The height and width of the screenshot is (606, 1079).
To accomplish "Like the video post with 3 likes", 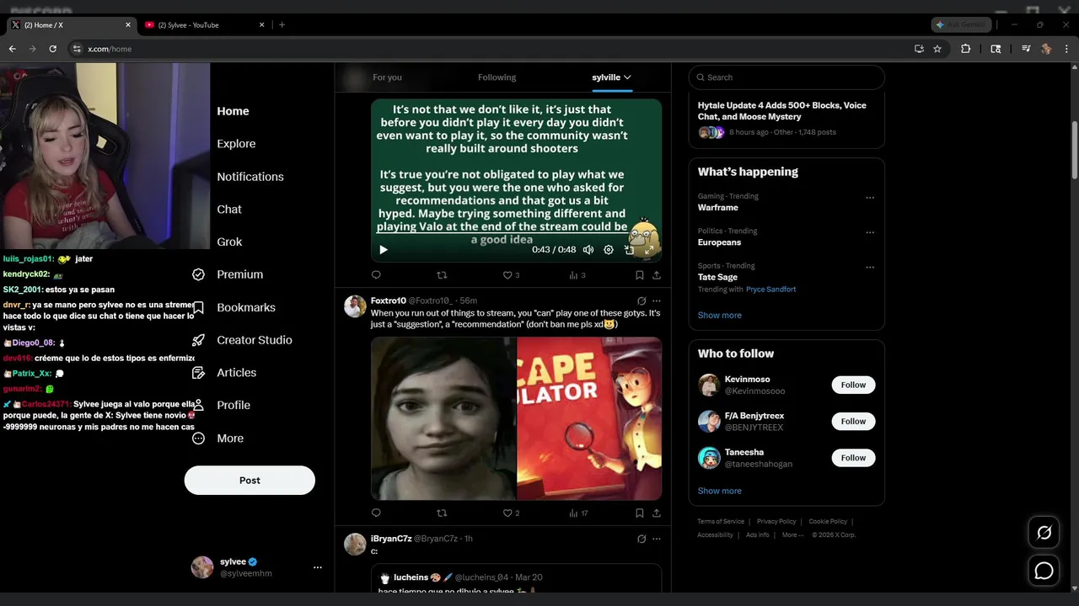I will point(511,275).
